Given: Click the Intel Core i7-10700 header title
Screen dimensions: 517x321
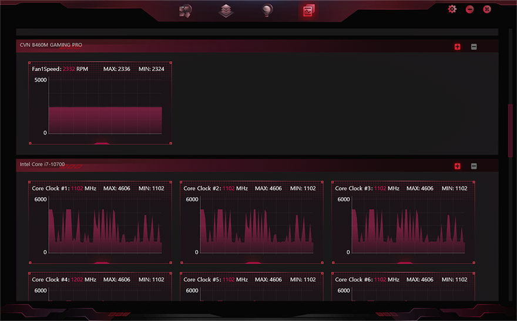Looking at the screenshot, I should (x=42, y=164).
